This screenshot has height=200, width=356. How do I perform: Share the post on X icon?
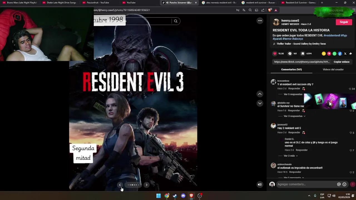tap(345, 54)
